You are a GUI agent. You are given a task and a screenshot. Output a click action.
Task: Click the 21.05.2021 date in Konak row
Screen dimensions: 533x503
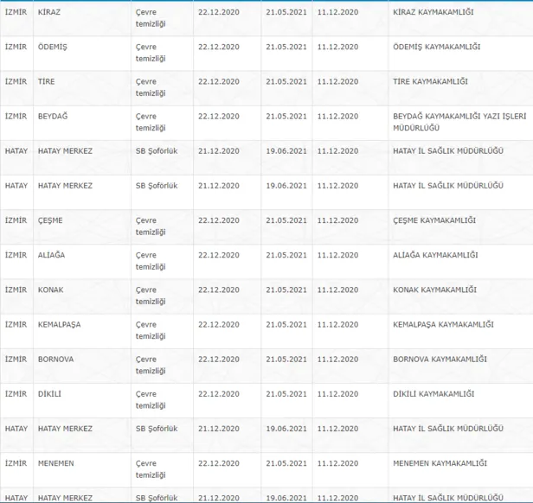286,290
